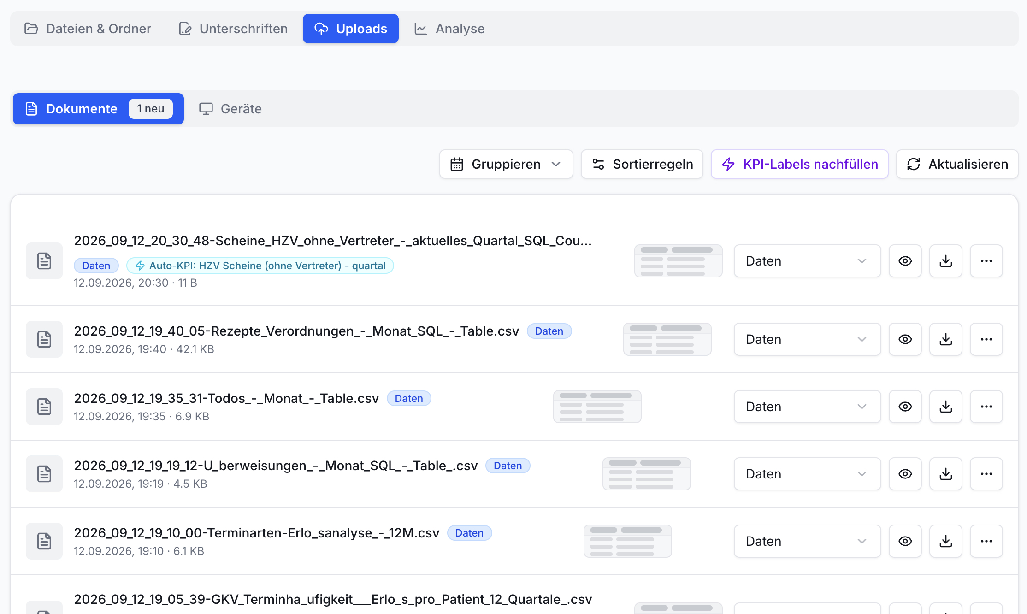
Task: Click document icon of U_berweisungen row
Action: click(44, 474)
